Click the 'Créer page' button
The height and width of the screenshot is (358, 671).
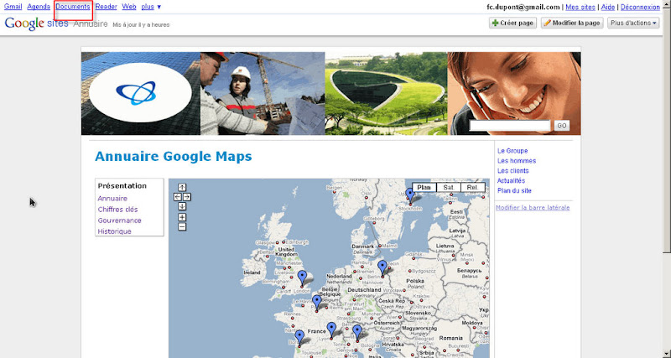pos(512,23)
